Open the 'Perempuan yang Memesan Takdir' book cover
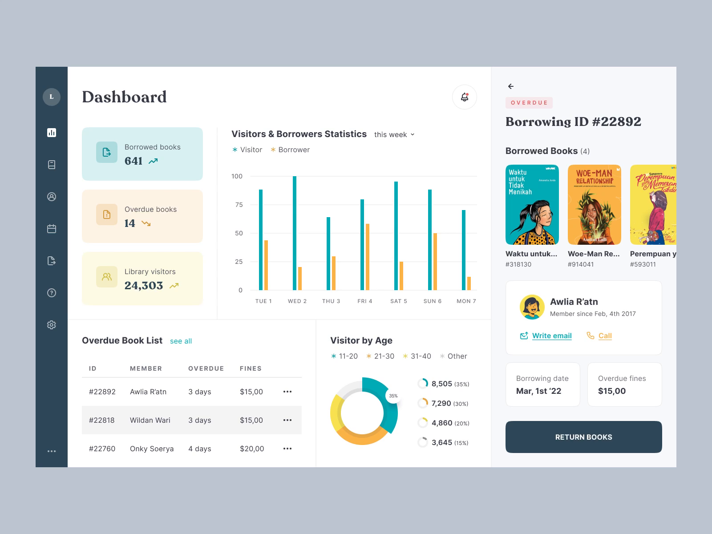 click(653, 205)
